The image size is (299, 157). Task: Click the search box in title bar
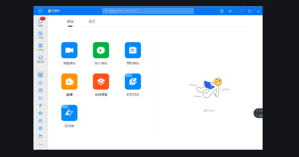click(x=148, y=11)
